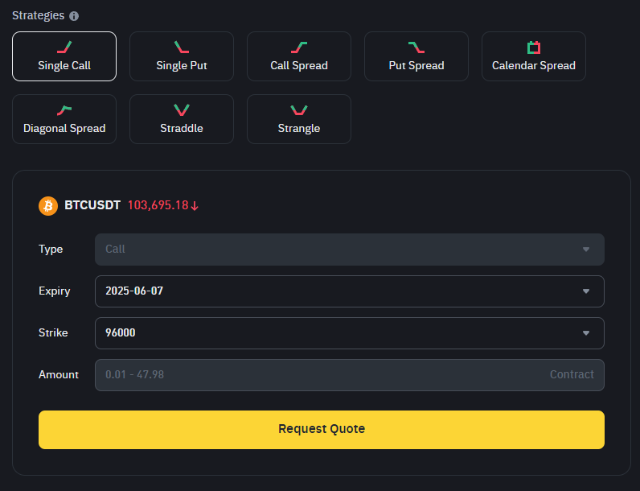Viewport: 640px width, 491px height.
Task: Select the Single Call strategy icon
Action: point(64,47)
